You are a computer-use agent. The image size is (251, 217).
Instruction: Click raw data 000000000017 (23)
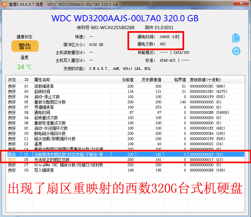(206, 160)
